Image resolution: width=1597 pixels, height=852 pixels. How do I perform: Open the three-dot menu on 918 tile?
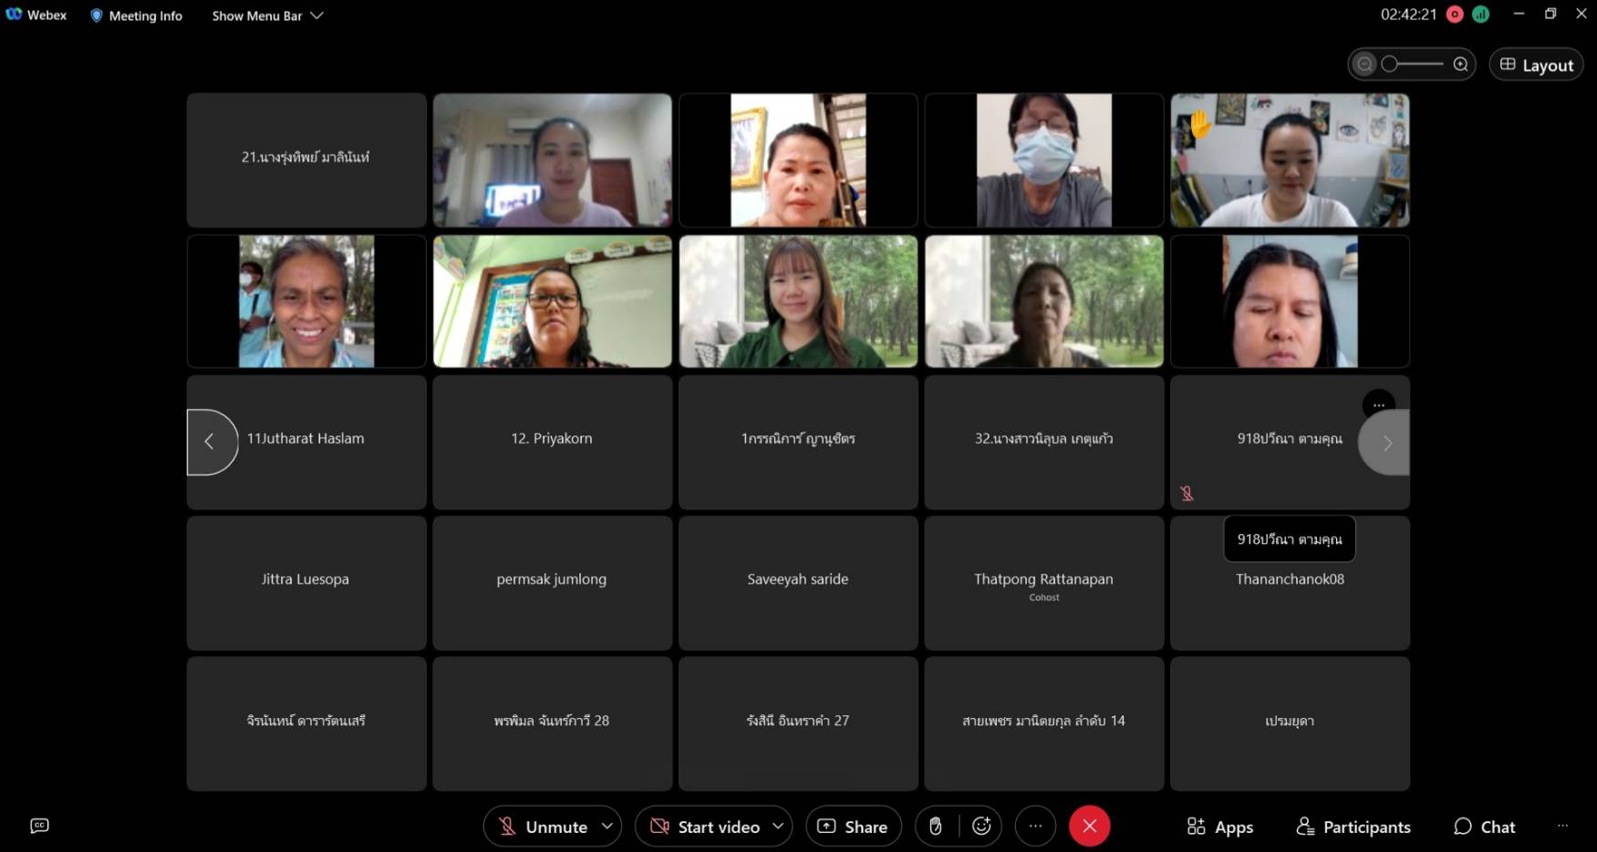(1378, 405)
